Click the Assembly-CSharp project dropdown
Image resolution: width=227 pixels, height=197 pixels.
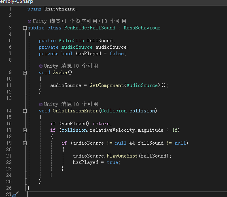[x=17, y=2]
